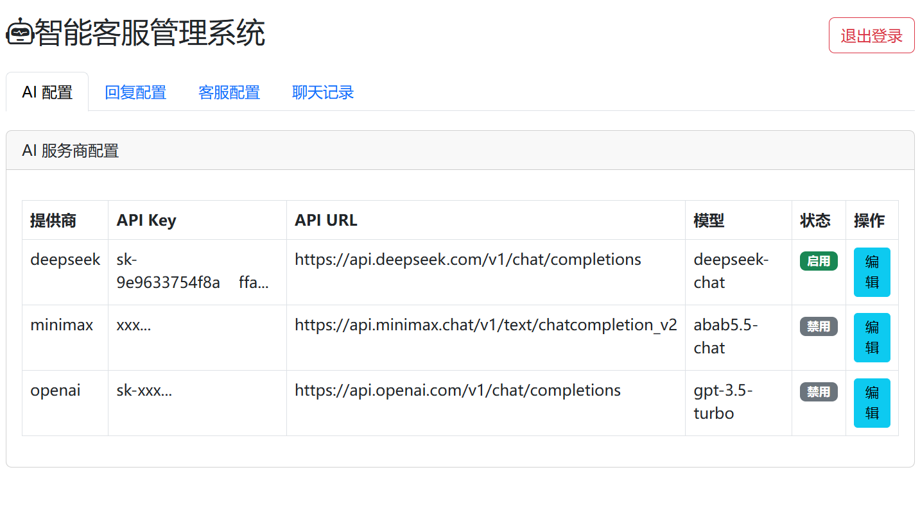Image resolution: width=920 pixels, height=506 pixels.
Task: Click the 退出登录 logout button
Action: coord(871,35)
